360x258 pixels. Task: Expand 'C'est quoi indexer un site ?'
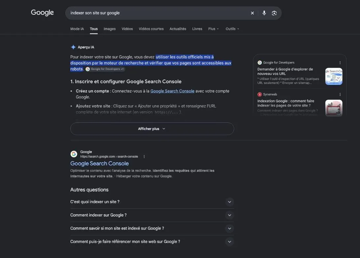(152, 202)
